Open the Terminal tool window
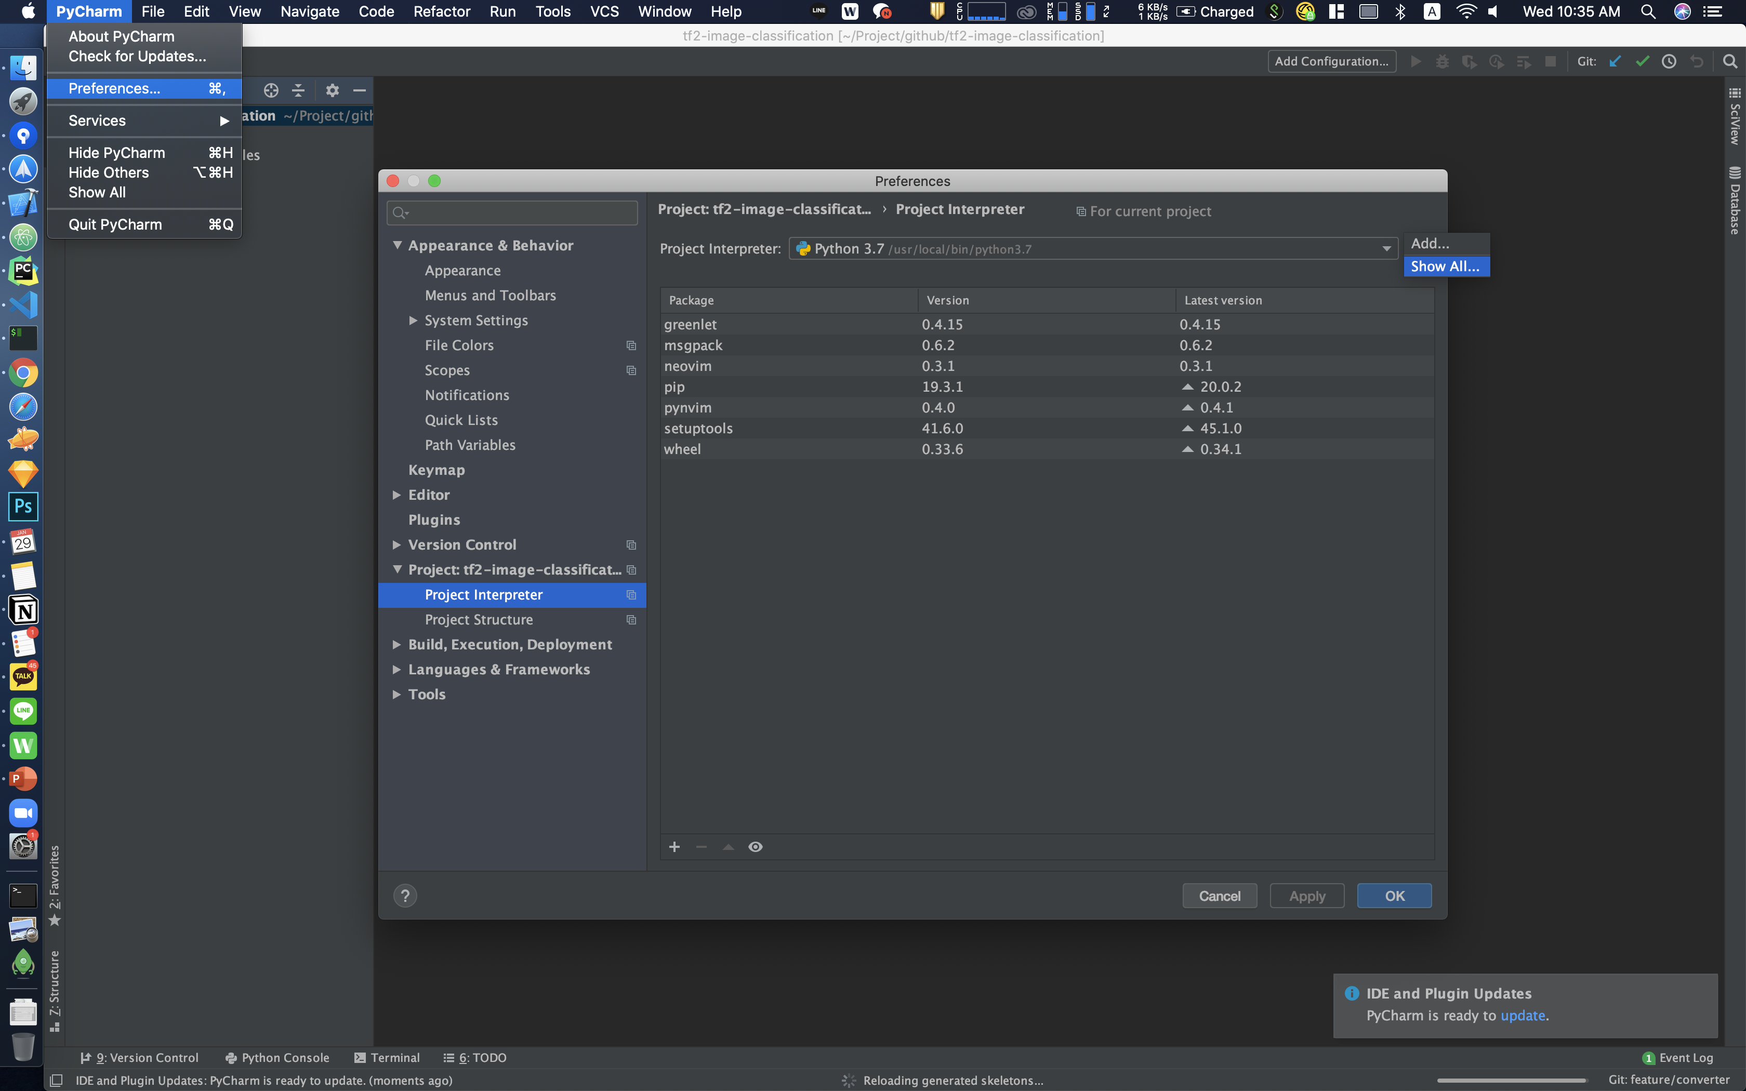The height and width of the screenshot is (1091, 1746). coord(394,1057)
